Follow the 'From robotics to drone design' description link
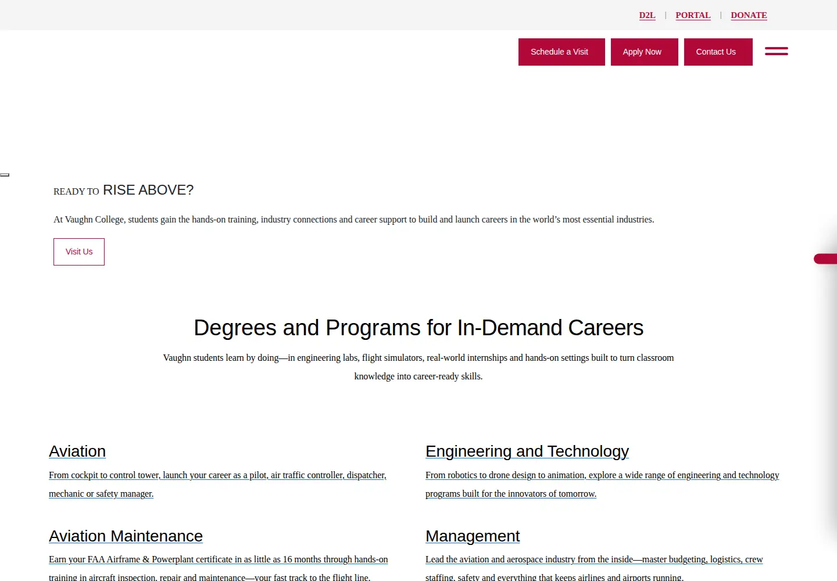 click(x=602, y=484)
